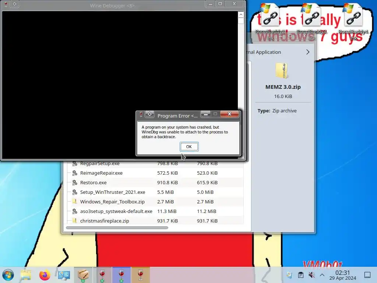The image size is (377, 283).
Task: Click the aso3setup_systweak-default.exe gear icon
Action: click(x=74, y=211)
